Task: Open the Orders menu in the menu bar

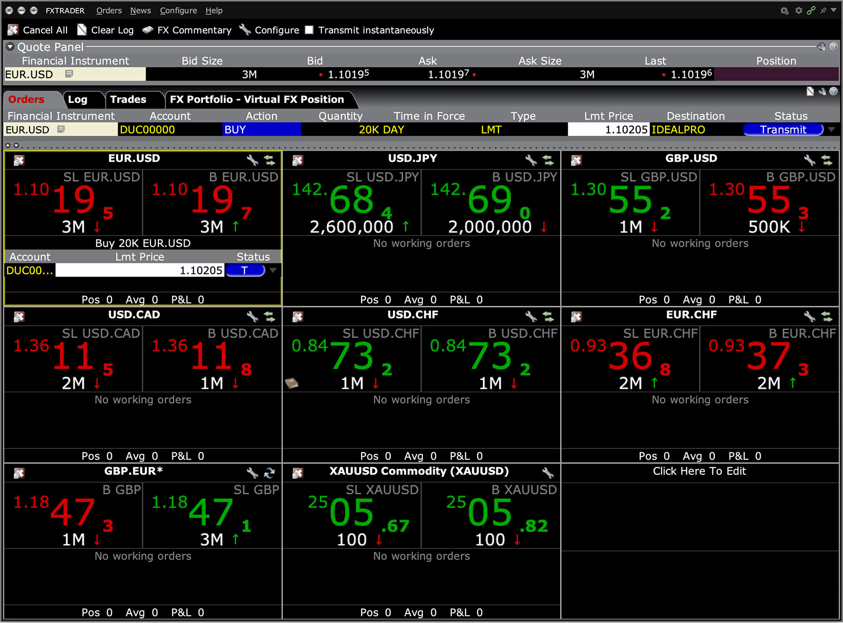Action: tap(109, 10)
